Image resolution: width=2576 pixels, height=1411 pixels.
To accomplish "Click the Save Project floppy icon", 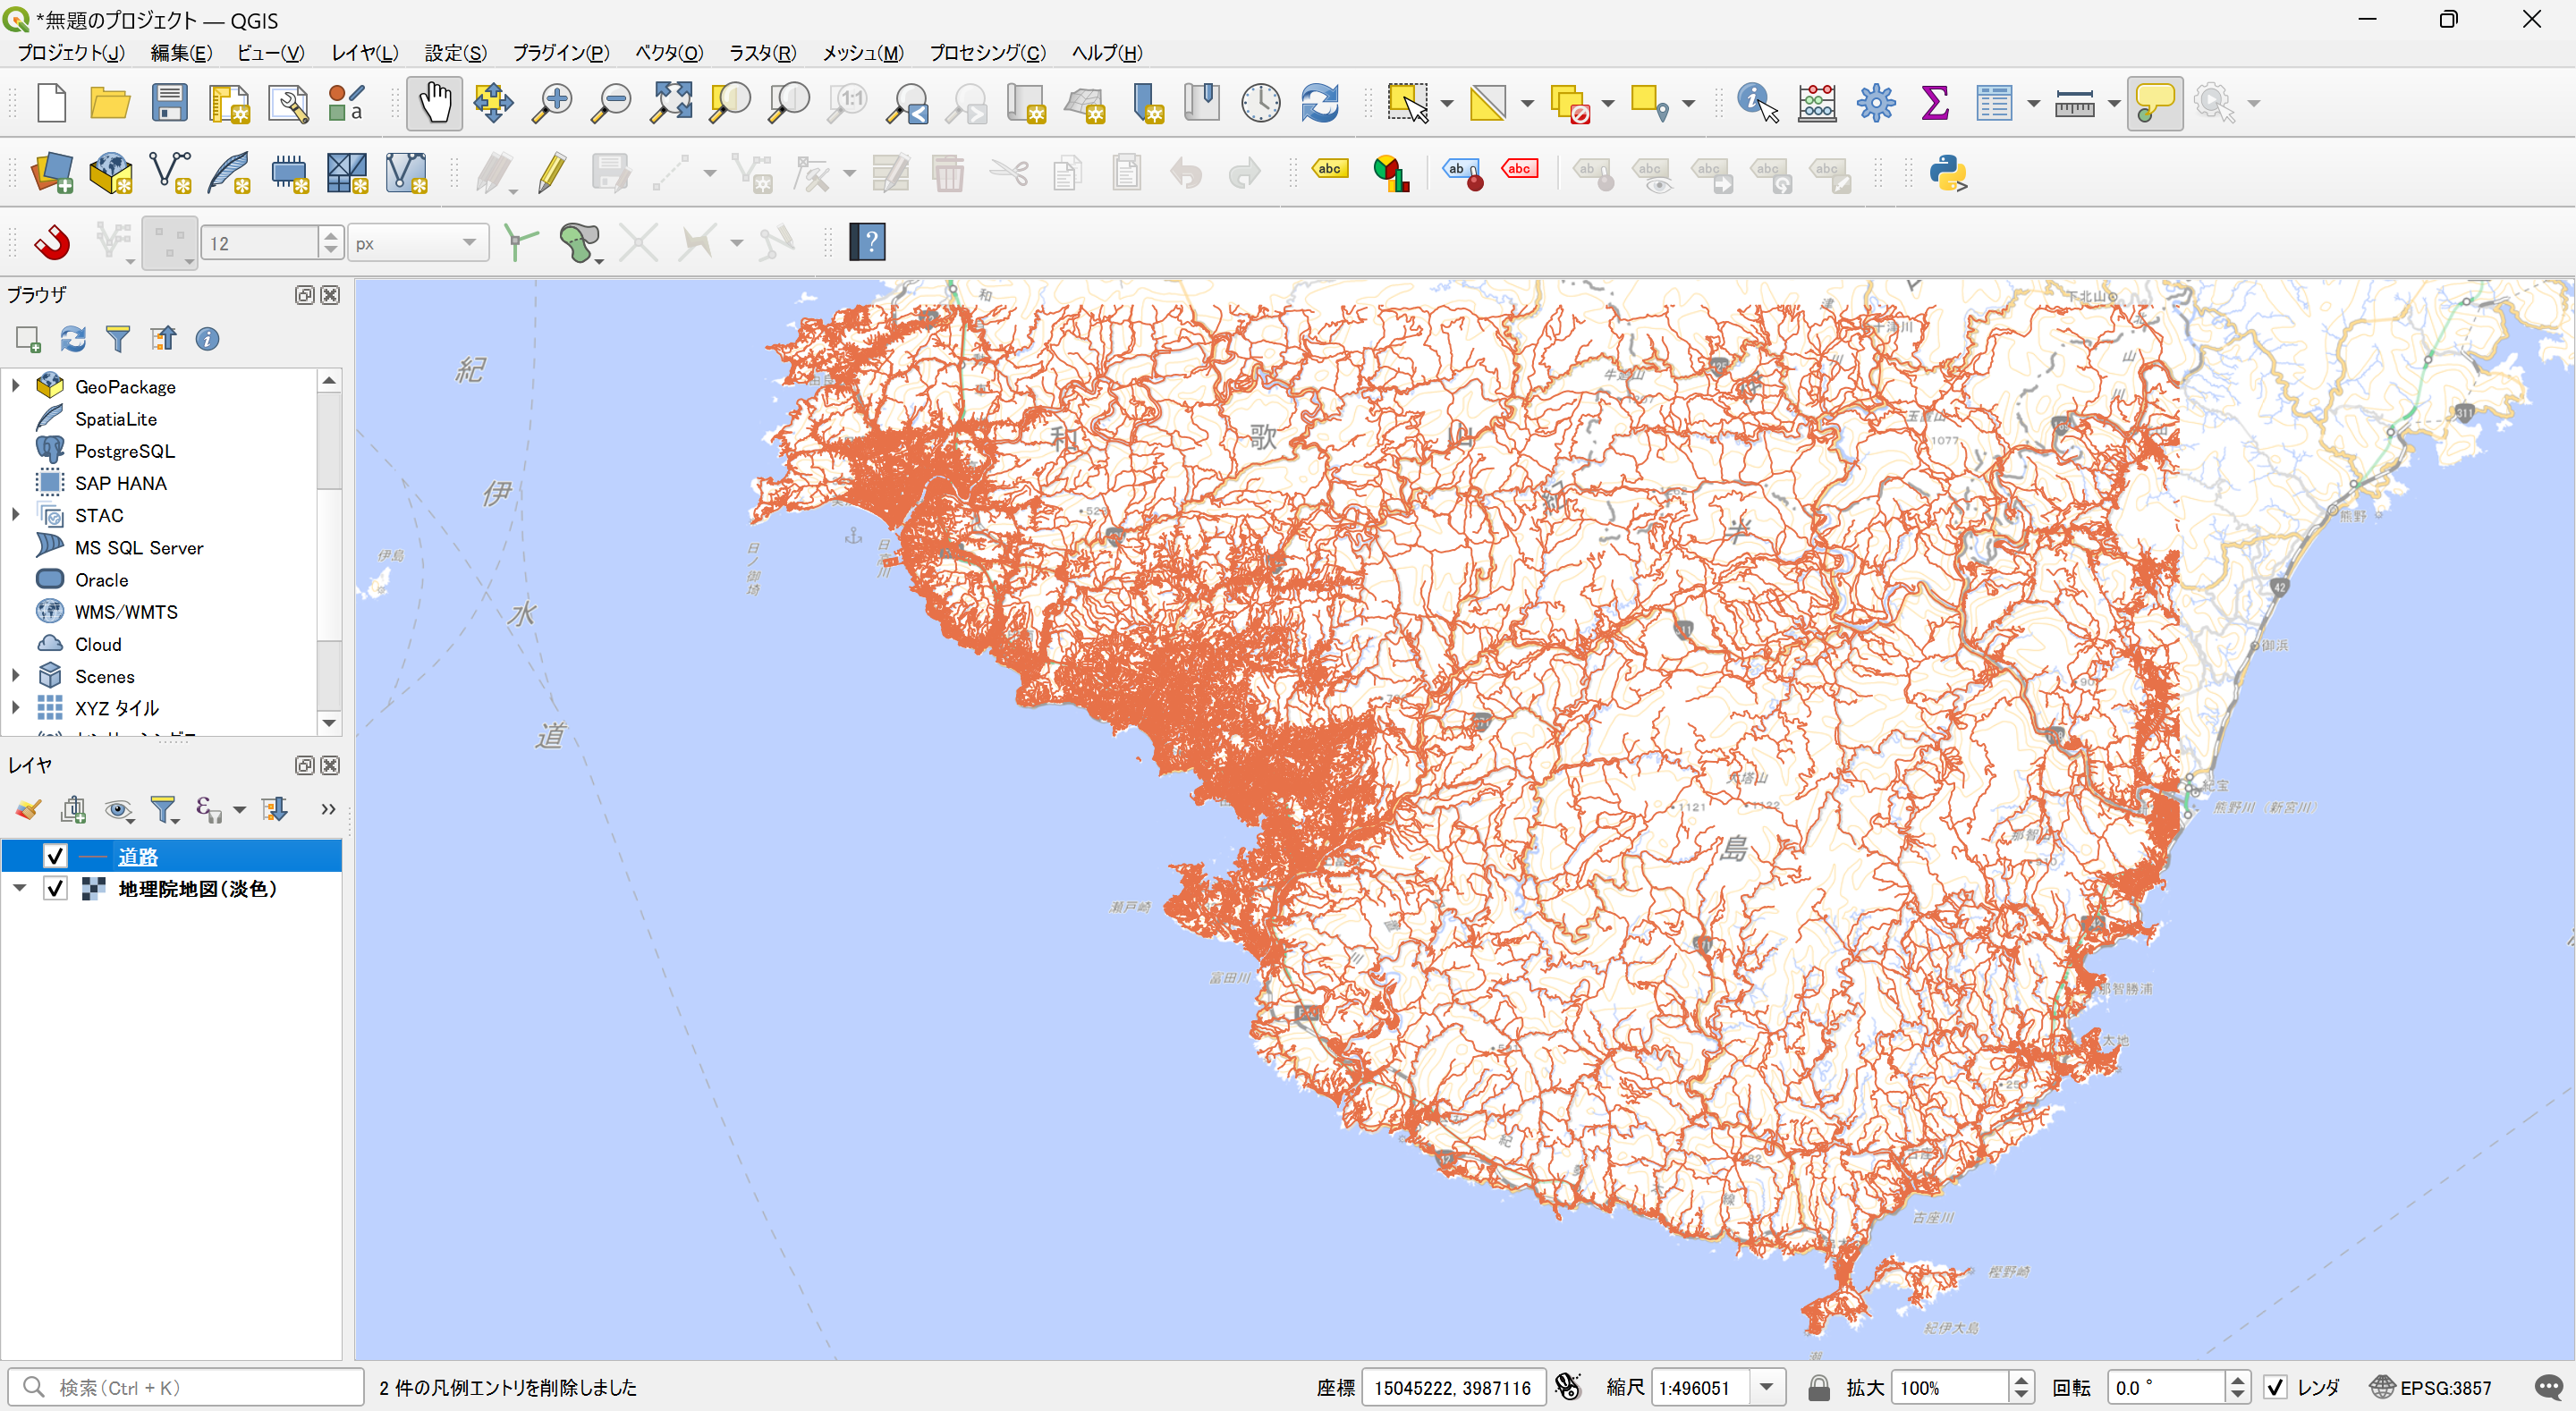I will [x=169, y=103].
